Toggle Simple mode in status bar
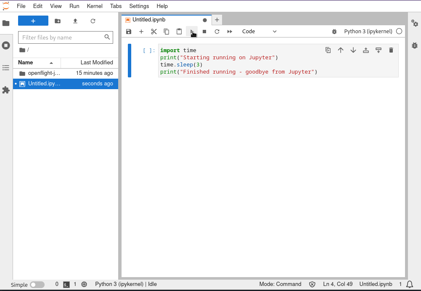421x291 pixels. pos(37,285)
